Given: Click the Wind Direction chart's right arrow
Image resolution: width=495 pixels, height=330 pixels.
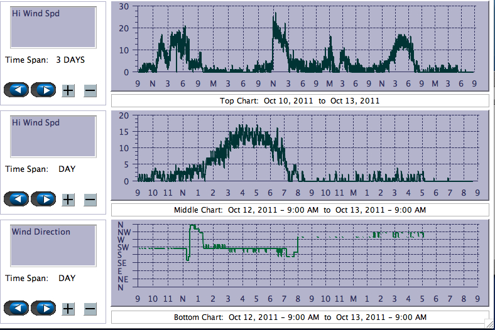Looking at the screenshot, I should [x=44, y=309].
